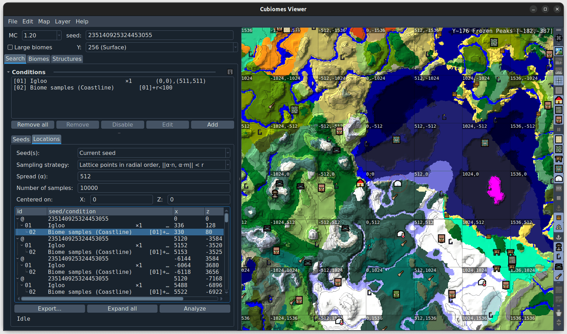
Task: Click the results table horizontal scrollbar
Action: (x=102, y=299)
